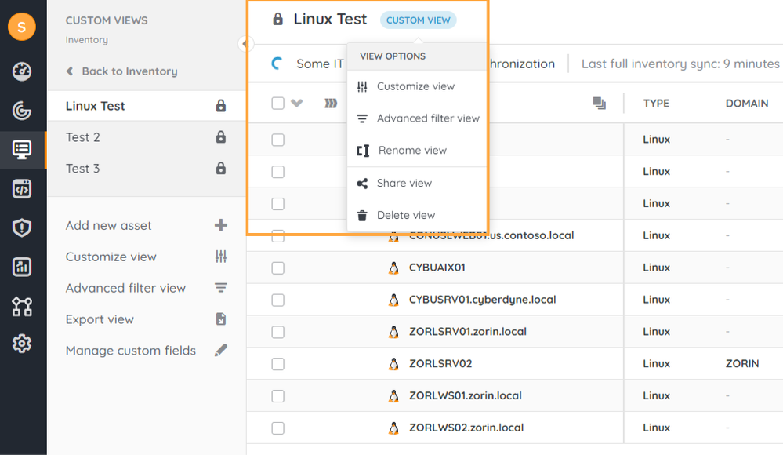783x455 pixels.
Task: Click the shield security icon in sidebar
Action: coord(22,227)
